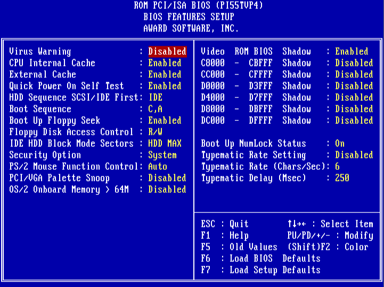Select the Virus Warning Disabled value
384x287 pixels.
168,52
